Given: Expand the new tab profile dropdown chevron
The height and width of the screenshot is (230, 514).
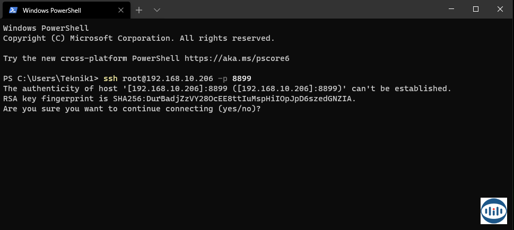Looking at the screenshot, I should [x=157, y=10].
